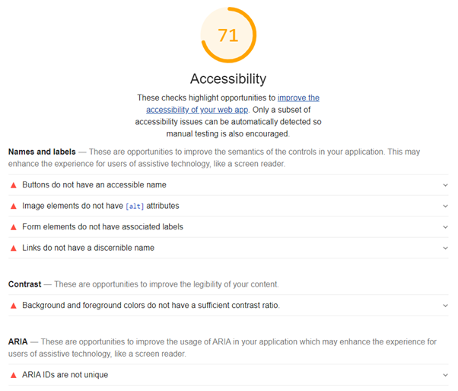Open the 'Buttons do not have an accessible name' audit
This screenshot has height=391, width=458.
[94, 185]
